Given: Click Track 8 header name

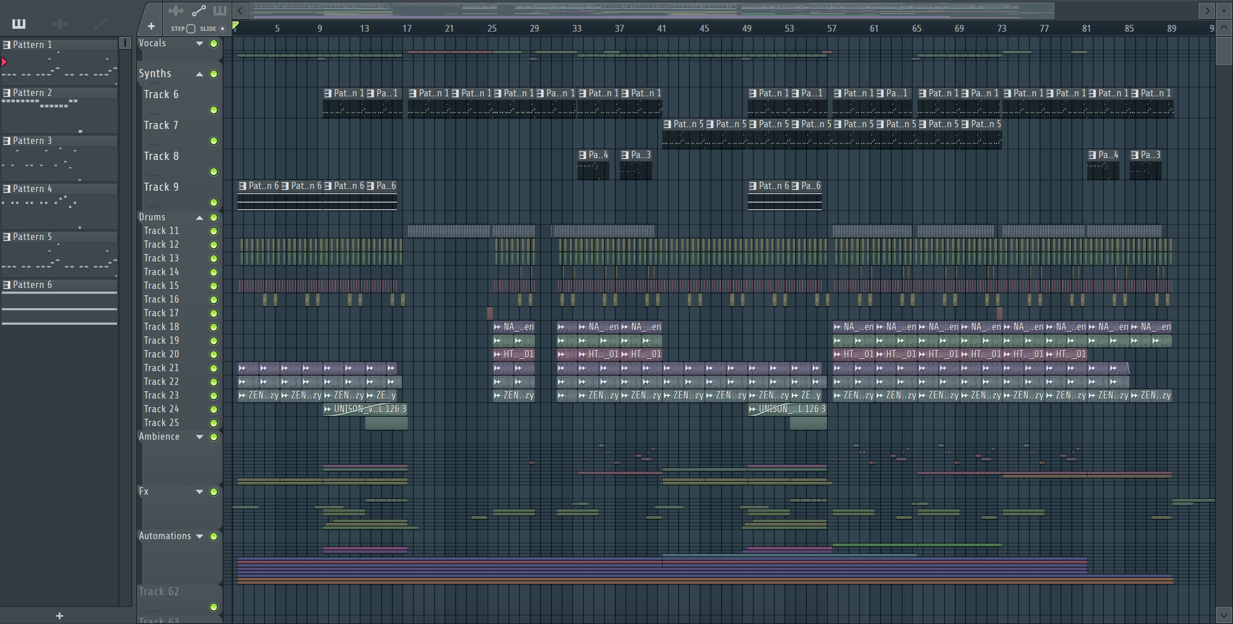Looking at the screenshot, I should point(161,156).
